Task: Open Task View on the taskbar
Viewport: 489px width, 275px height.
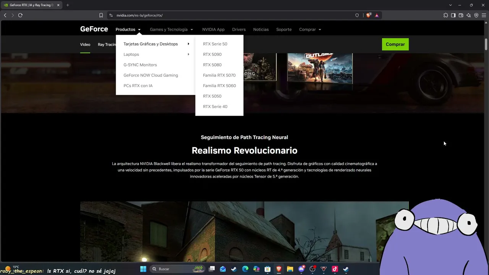Action: click(212, 269)
